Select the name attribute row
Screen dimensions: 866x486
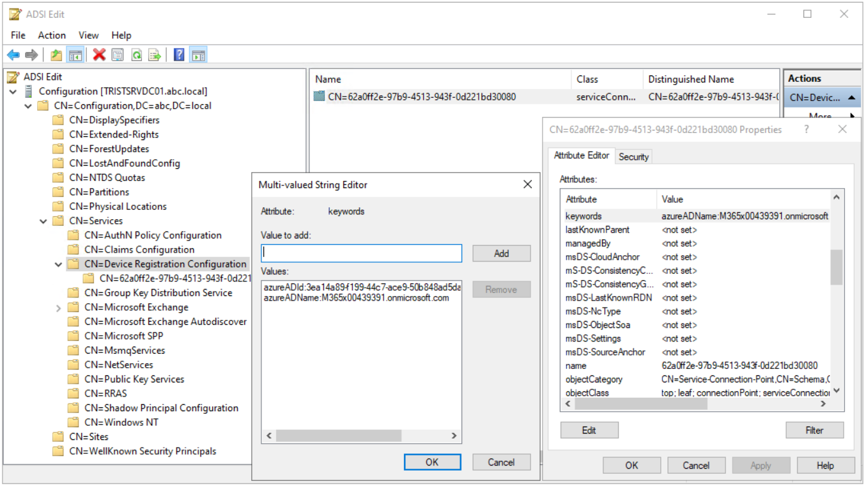tap(695, 366)
